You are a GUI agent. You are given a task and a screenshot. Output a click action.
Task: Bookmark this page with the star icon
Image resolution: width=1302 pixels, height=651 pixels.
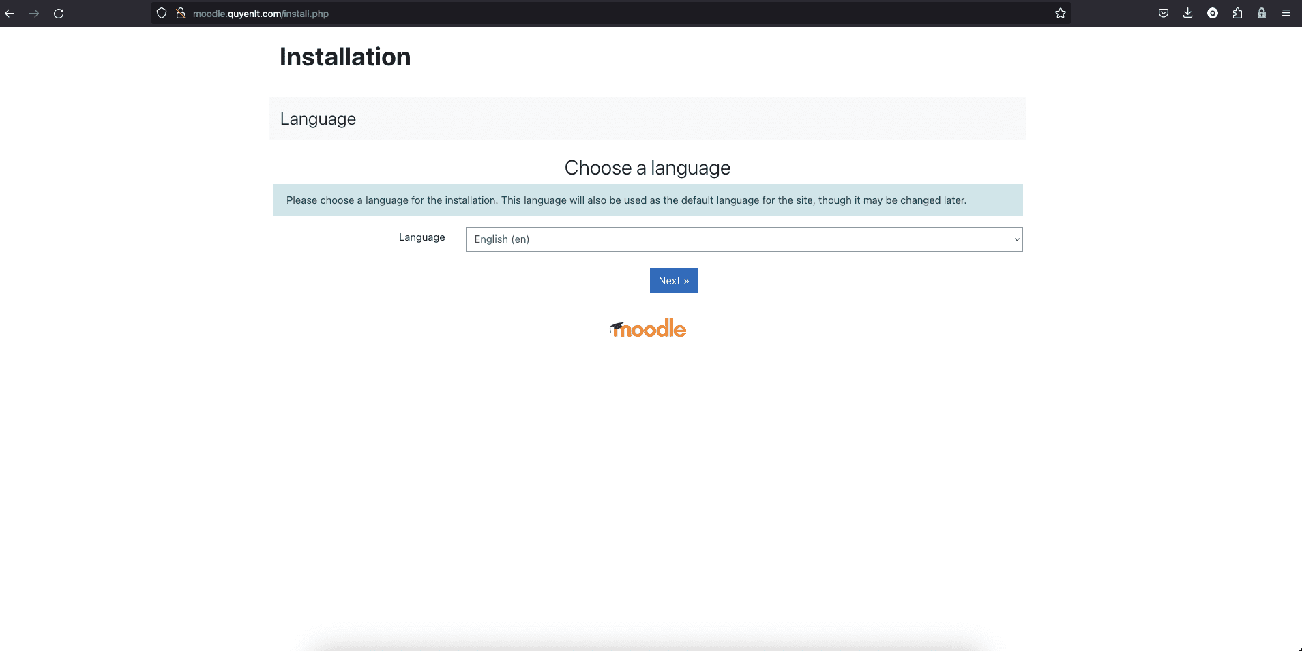[x=1061, y=14]
